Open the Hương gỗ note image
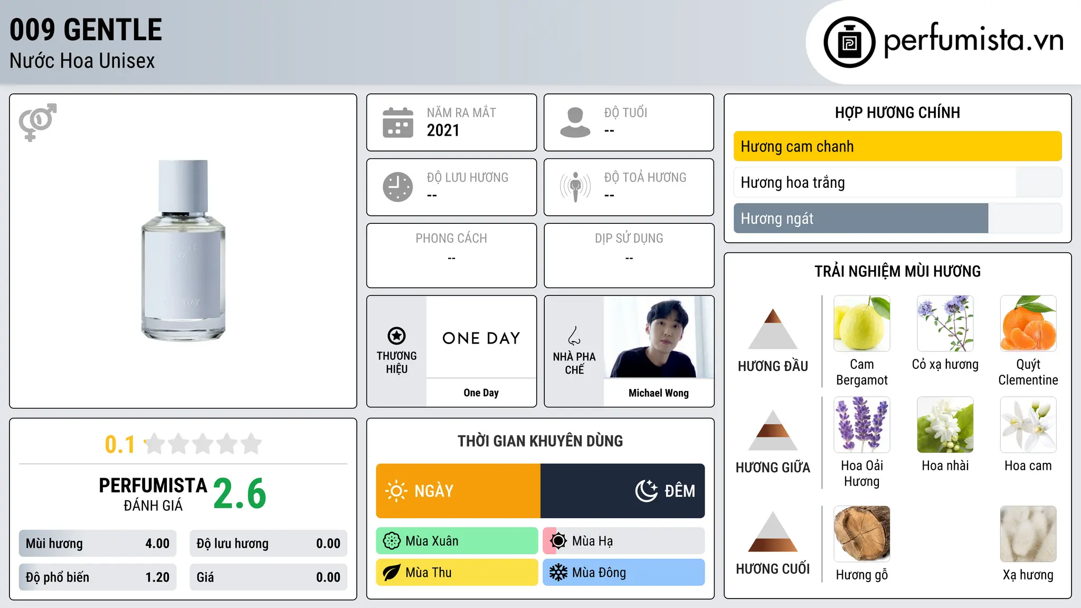 click(862, 534)
